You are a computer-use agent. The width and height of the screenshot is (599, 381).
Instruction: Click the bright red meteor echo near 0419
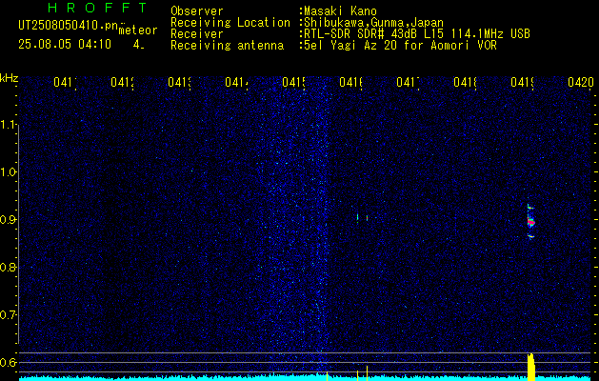pos(530,222)
